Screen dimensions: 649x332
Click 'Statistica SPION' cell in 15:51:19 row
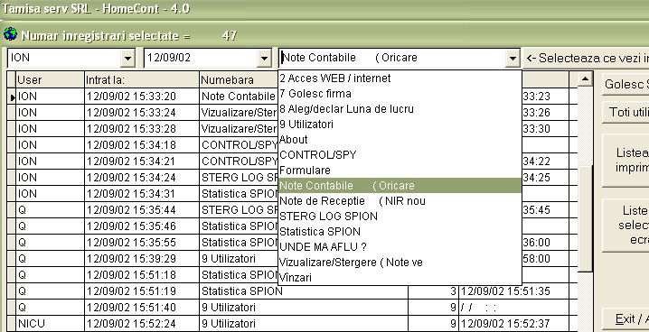304,291
